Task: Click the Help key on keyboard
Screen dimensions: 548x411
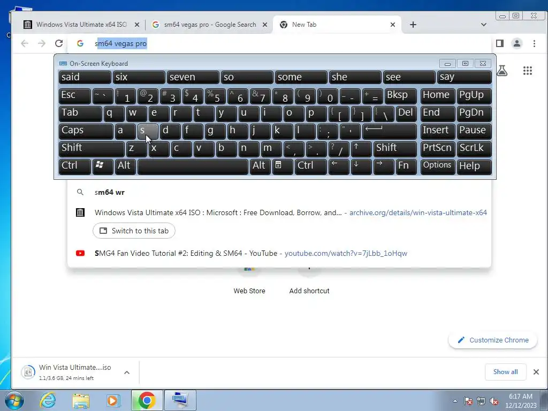Action: coord(474,166)
